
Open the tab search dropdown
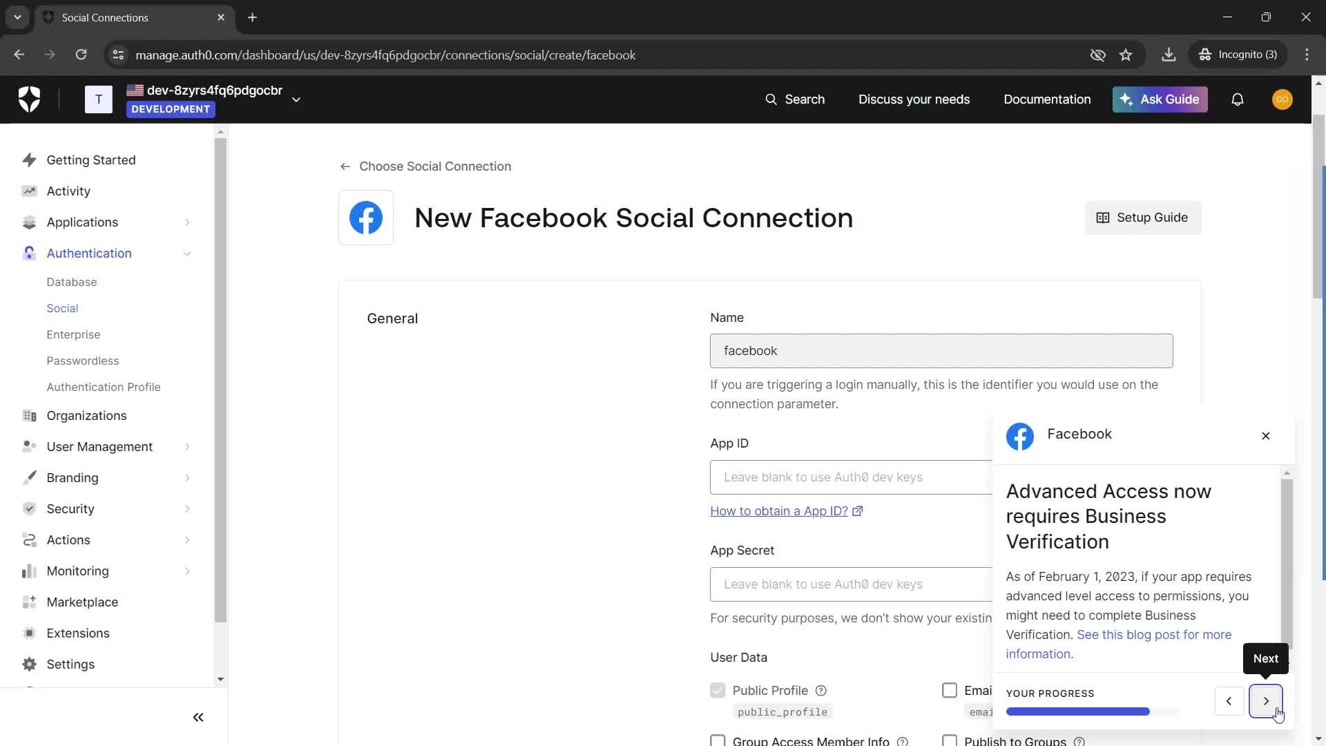pos(17,17)
